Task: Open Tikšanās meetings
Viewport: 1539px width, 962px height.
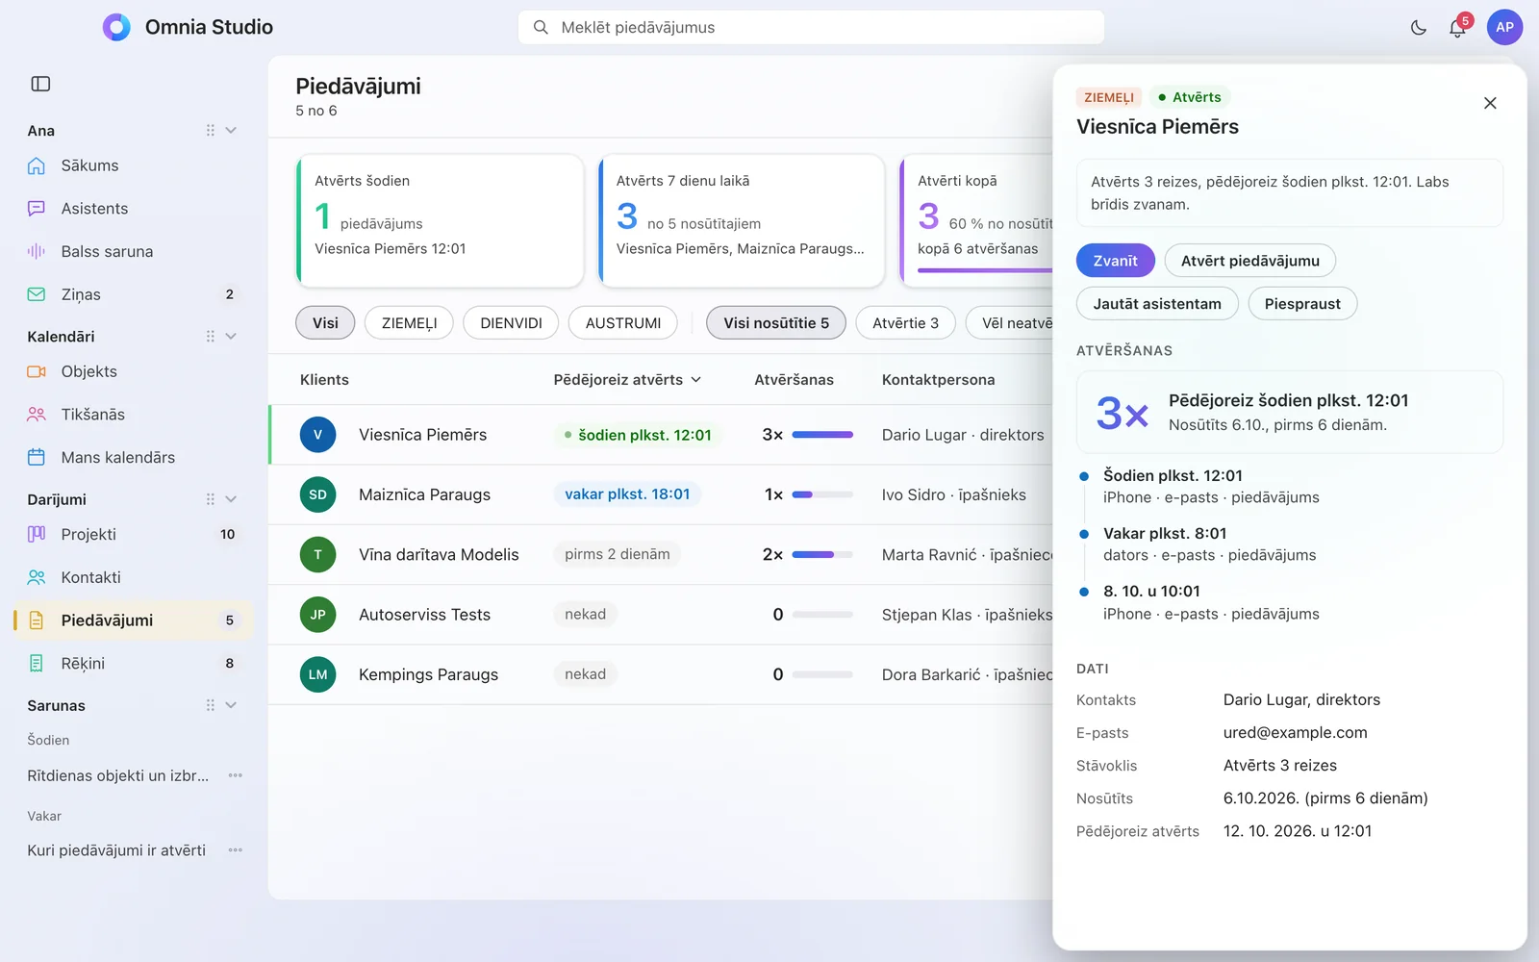Action: 133,415
